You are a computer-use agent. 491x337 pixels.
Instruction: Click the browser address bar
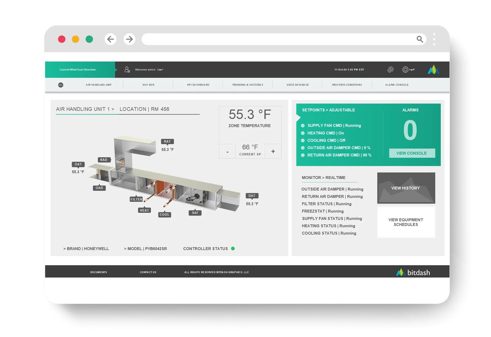point(277,39)
